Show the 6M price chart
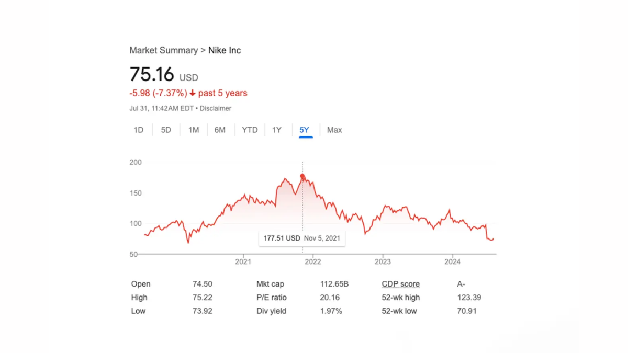The width and height of the screenshot is (628, 353). (220, 130)
